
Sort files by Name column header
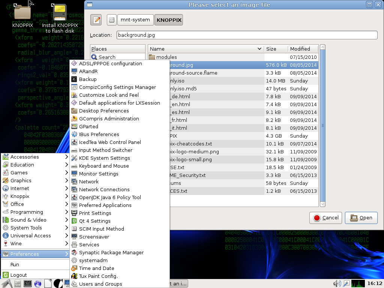(206, 49)
